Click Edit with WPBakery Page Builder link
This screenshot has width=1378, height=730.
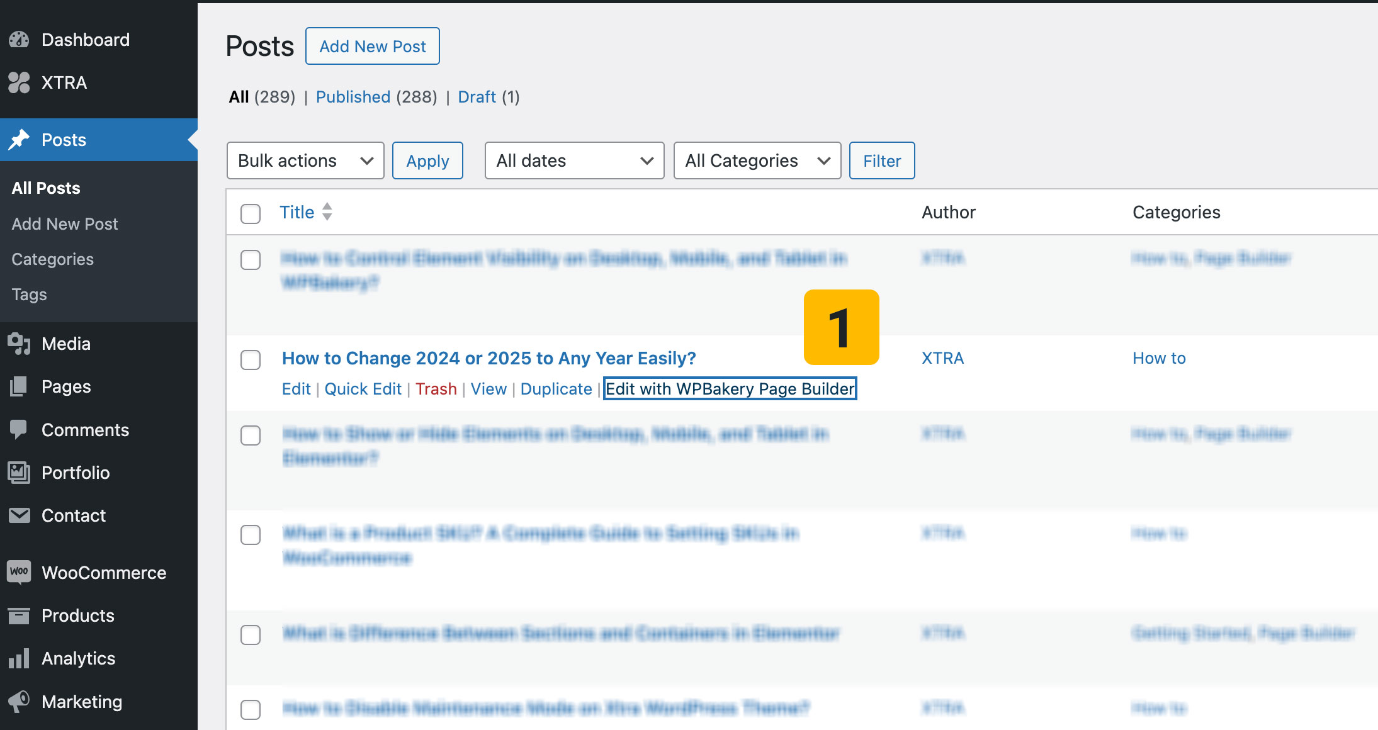(730, 389)
